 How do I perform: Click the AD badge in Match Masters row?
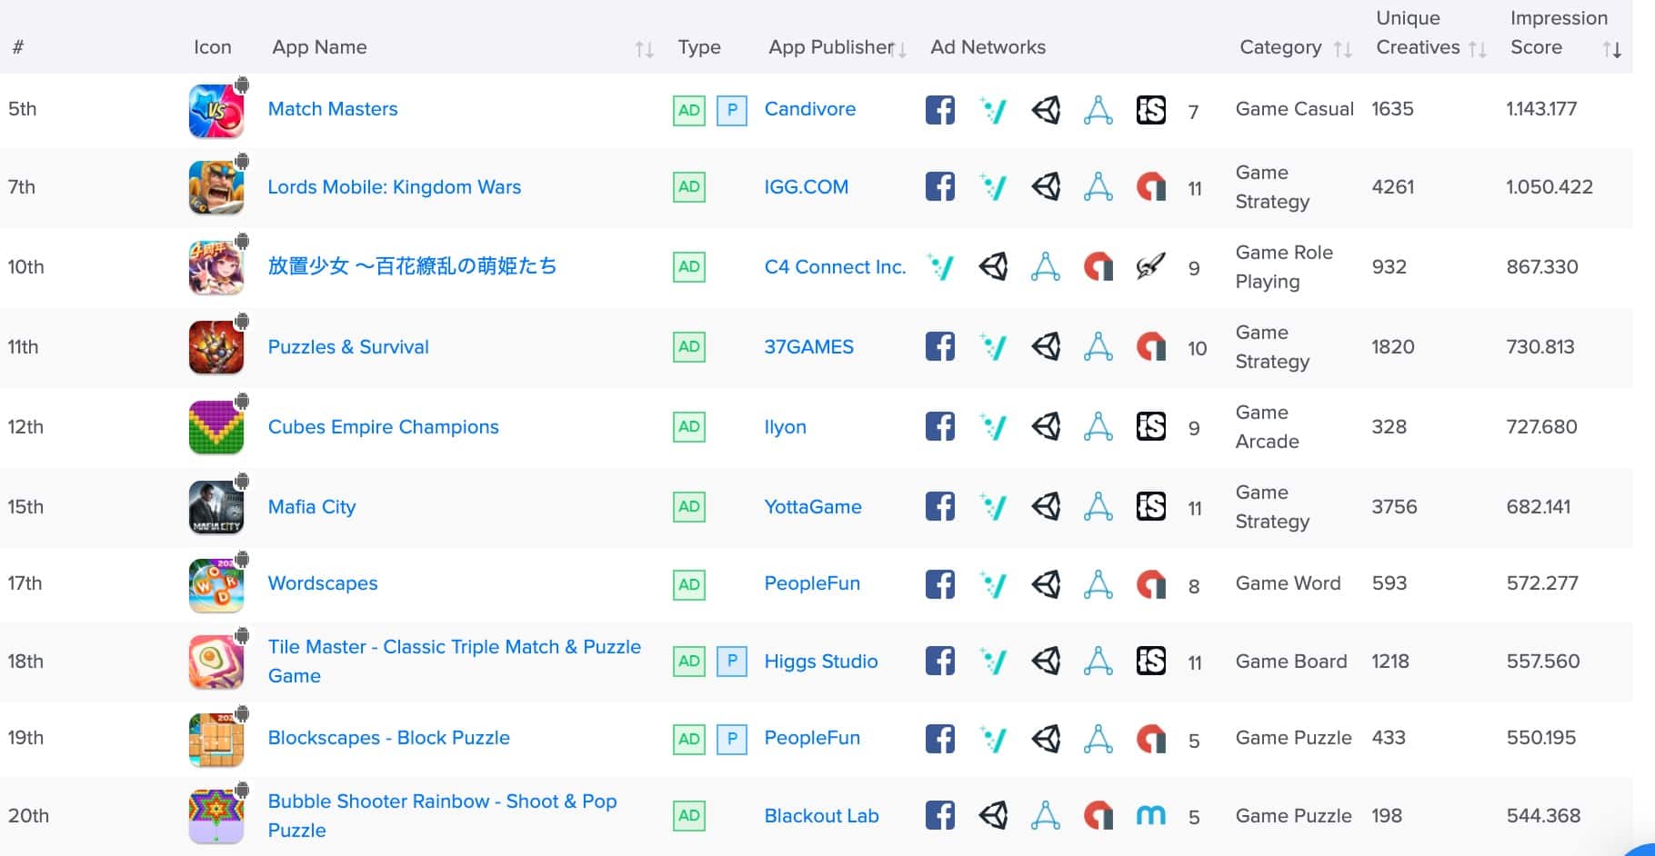point(689,111)
